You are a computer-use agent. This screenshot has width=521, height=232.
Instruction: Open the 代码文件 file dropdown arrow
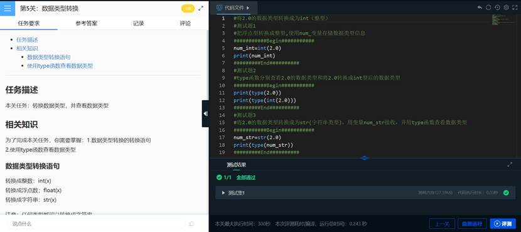coord(248,8)
